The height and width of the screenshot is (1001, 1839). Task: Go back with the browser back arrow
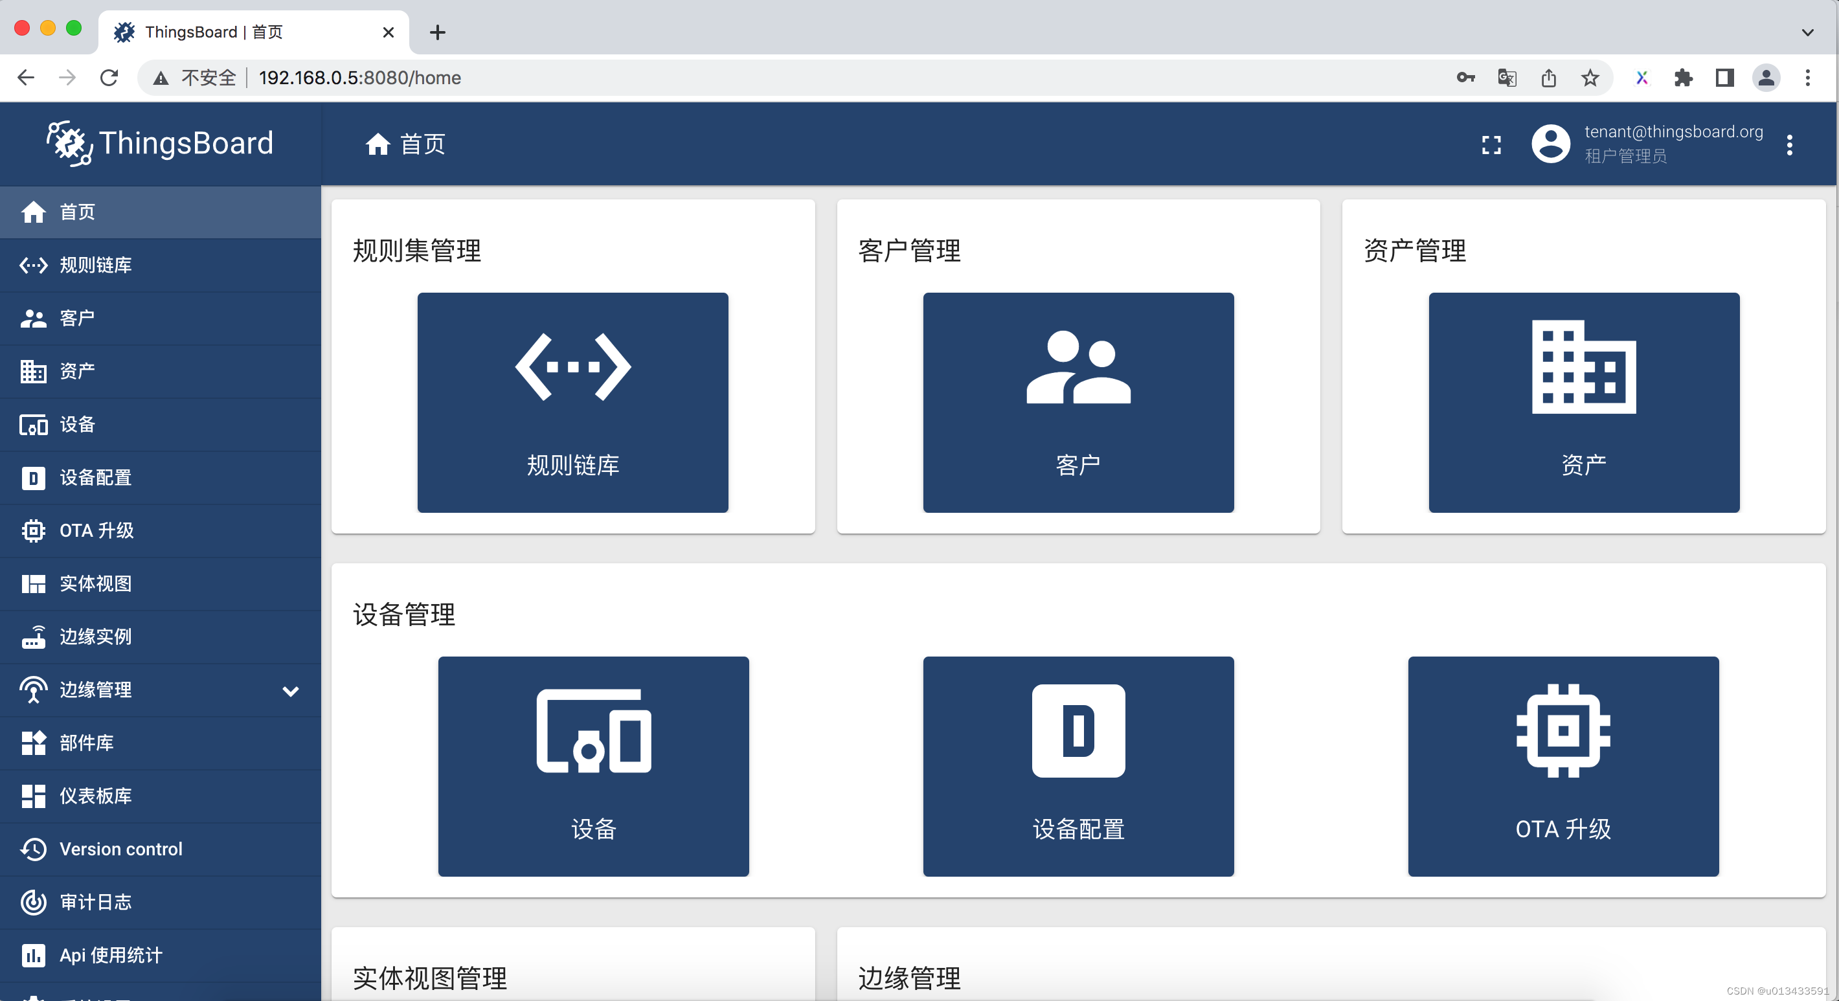tap(26, 77)
